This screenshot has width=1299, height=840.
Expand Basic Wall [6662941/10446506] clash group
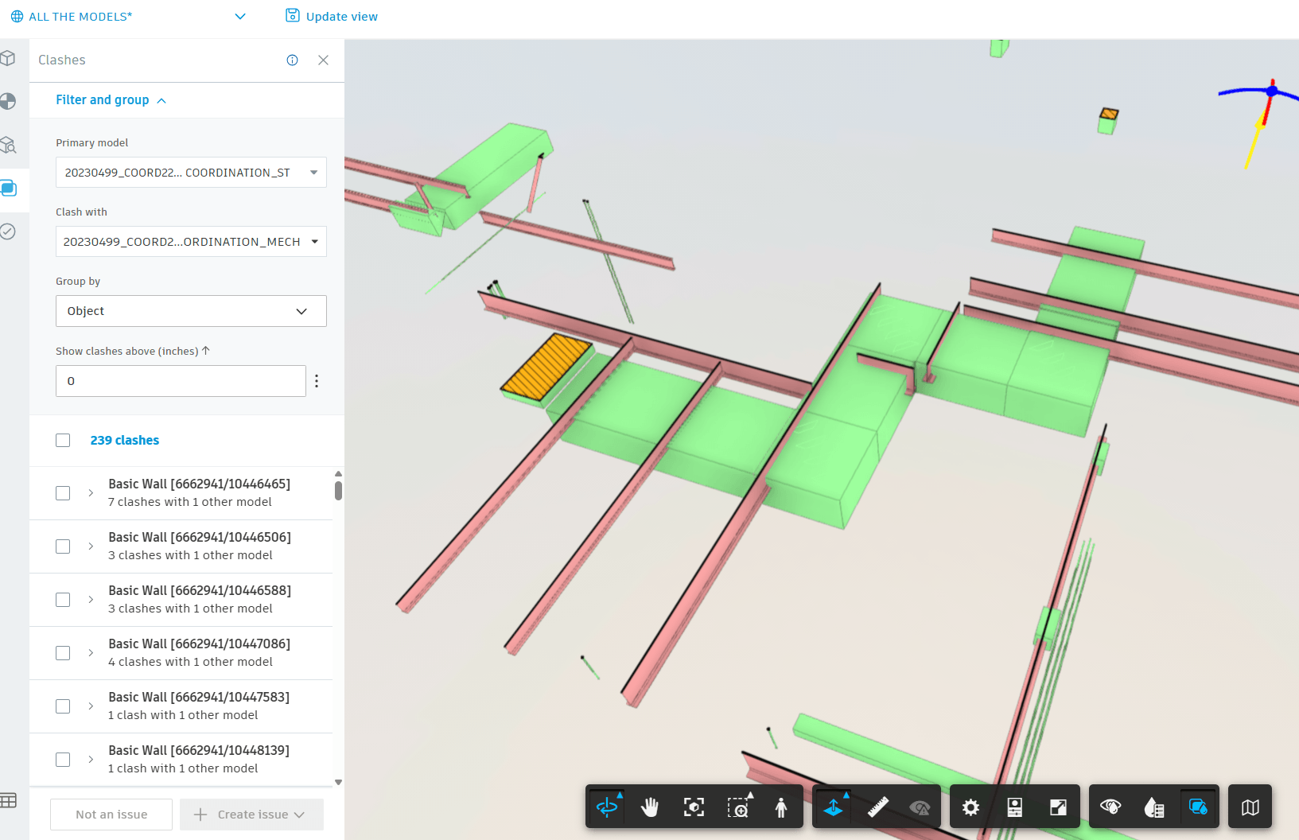point(91,546)
